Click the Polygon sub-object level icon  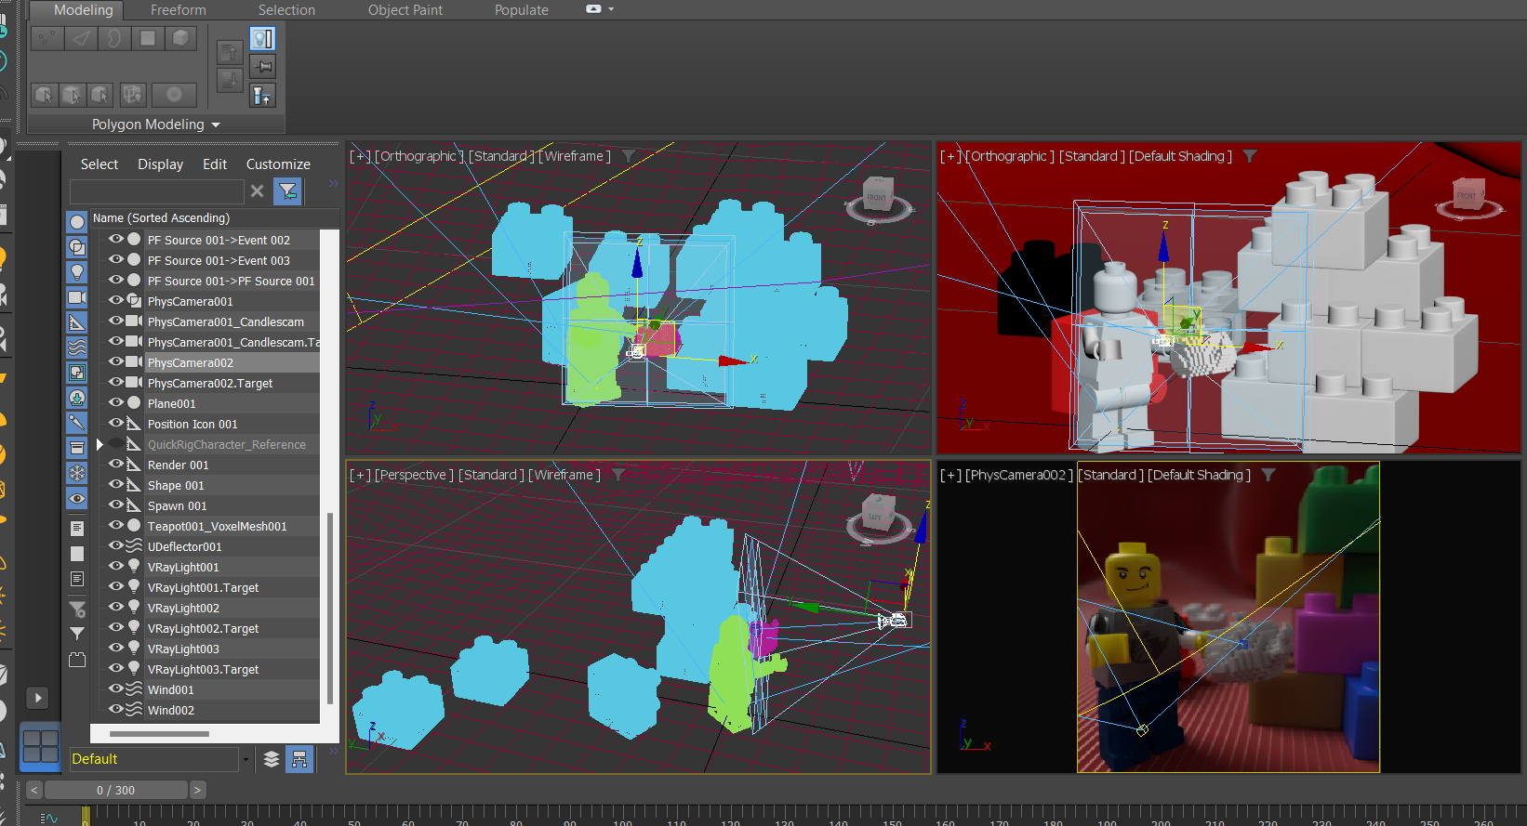(x=147, y=38)
